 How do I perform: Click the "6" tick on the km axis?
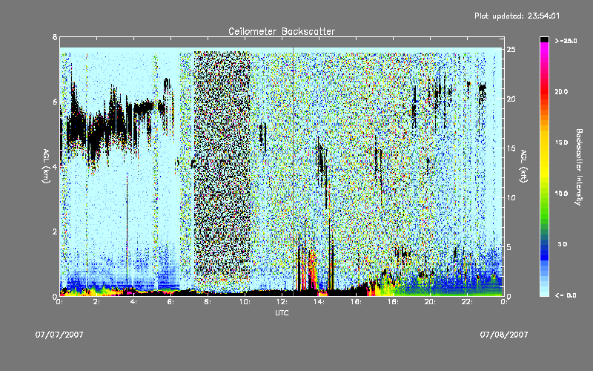(x=55, y=102)
